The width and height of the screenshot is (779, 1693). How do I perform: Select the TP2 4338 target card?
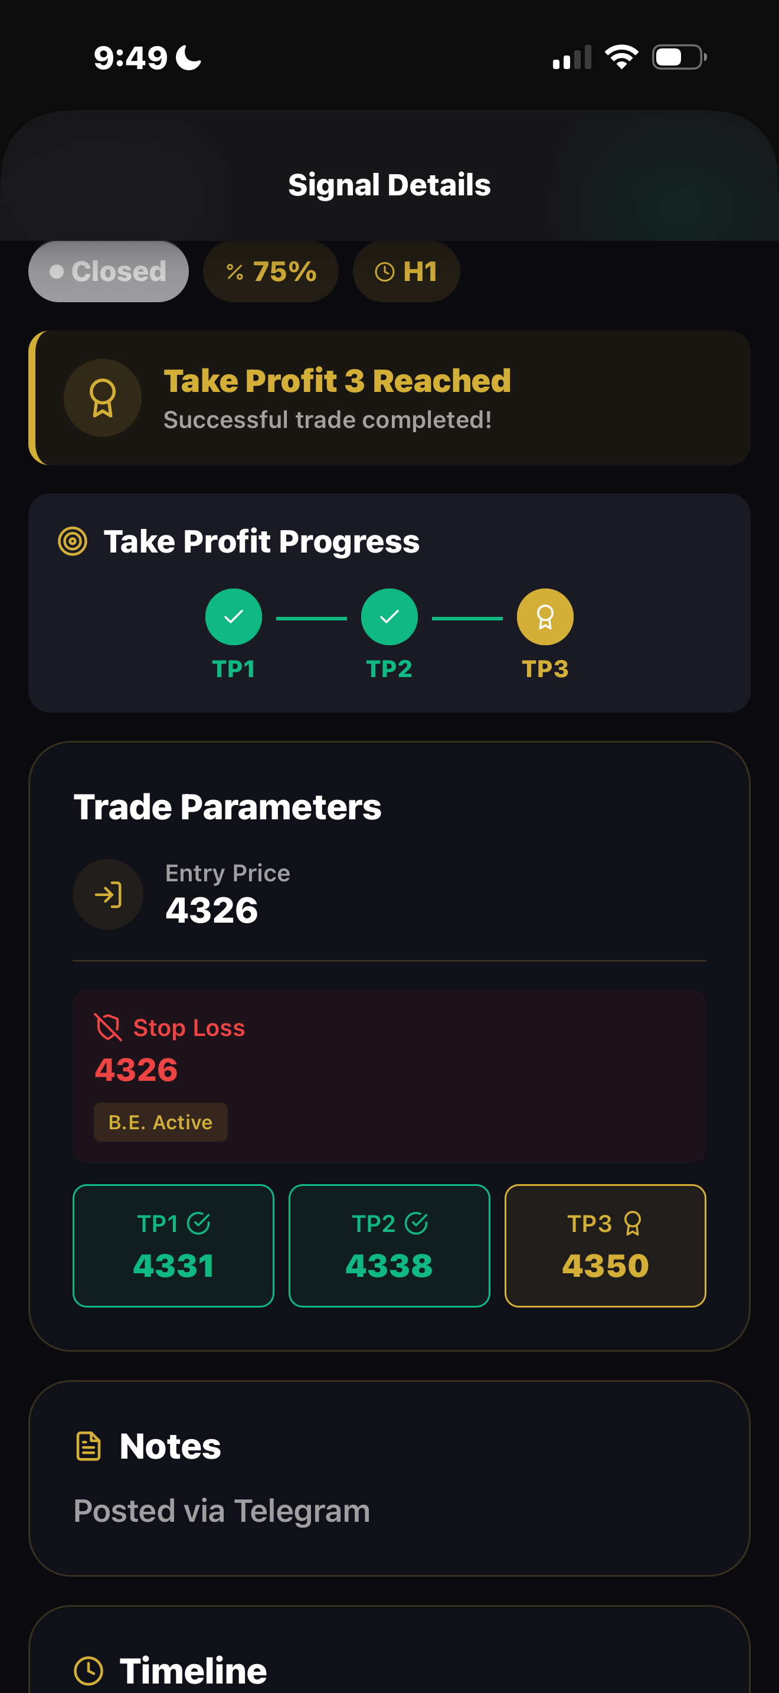click(x=389, y=1246)
